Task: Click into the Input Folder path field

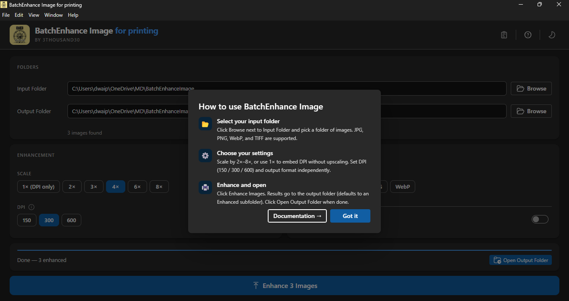Action: click(x=287, y=88)
